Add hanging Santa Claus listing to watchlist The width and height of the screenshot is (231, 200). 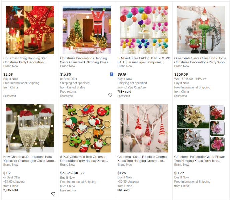pos(110,95)
